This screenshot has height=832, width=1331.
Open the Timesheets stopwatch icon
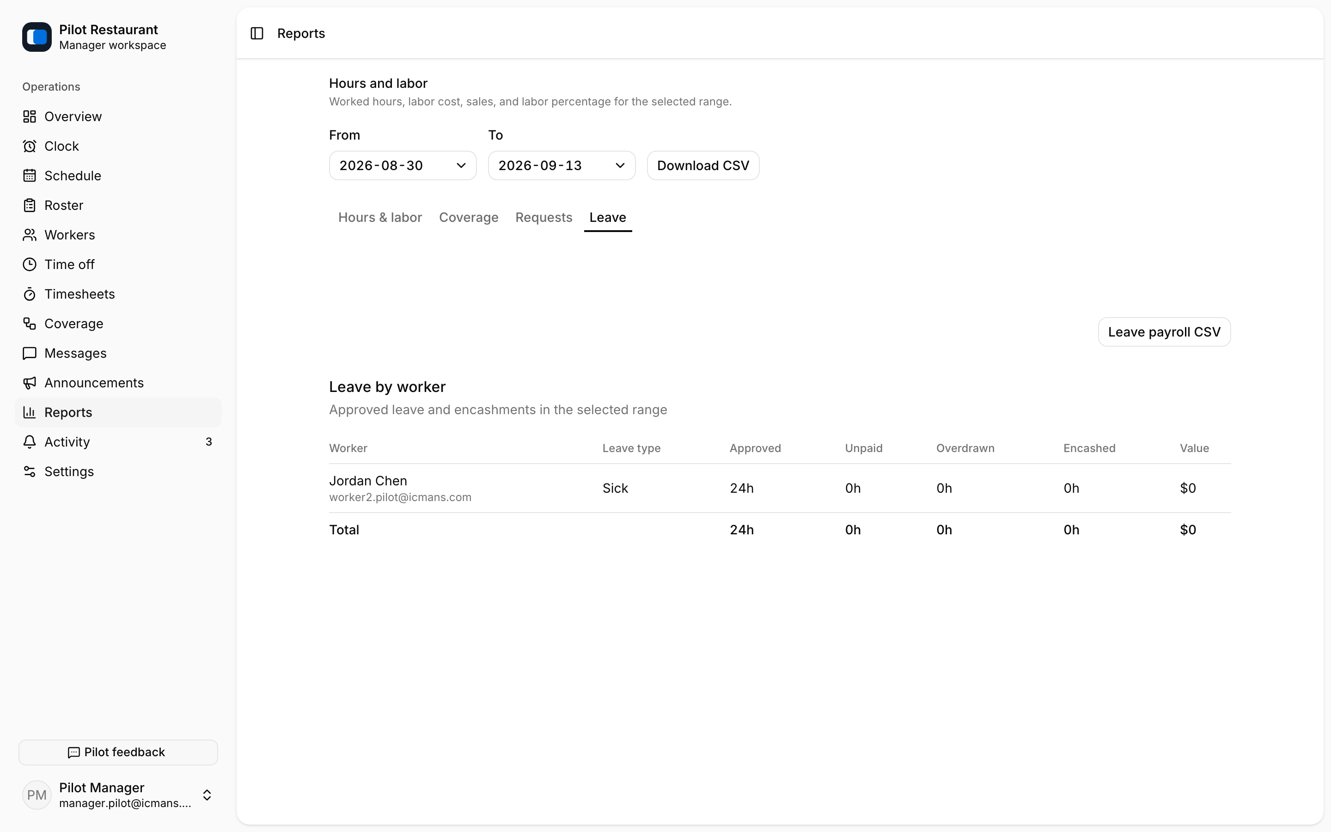point(30,294)
